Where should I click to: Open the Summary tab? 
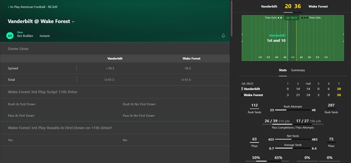tap(298, 70)
